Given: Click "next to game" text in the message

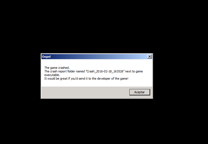Looking at the screenshot, I should [134, 71].
